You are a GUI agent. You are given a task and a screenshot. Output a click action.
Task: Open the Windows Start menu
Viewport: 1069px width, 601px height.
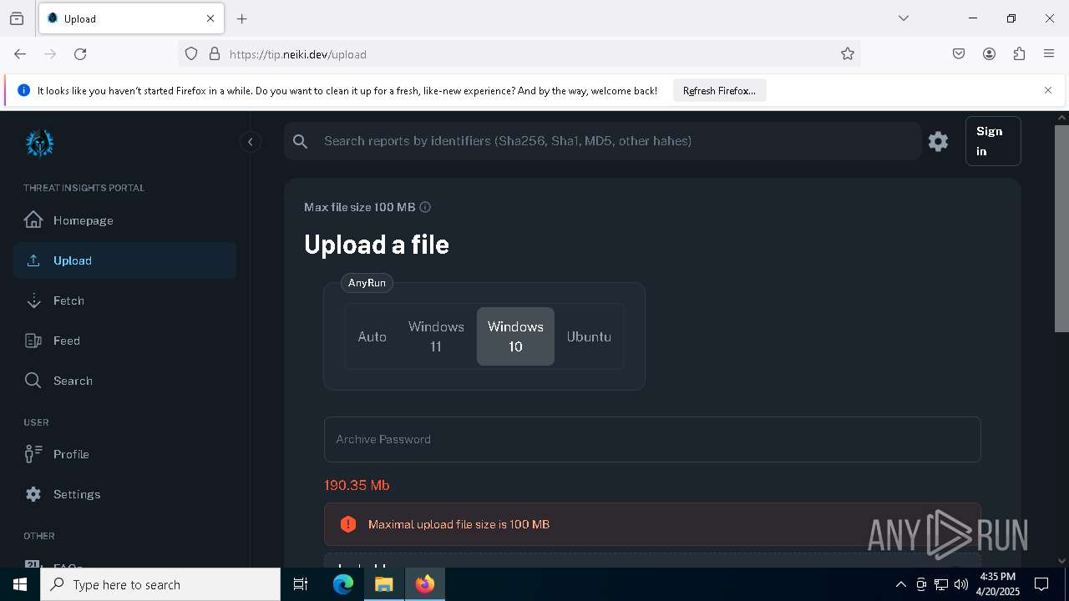(x=20, y=584)
